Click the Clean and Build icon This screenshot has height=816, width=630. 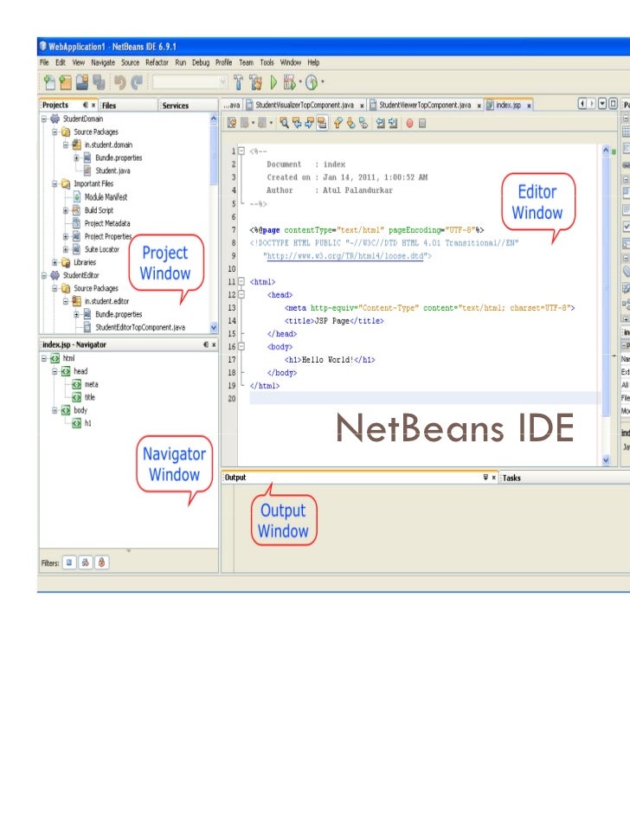(x=255, y=82)
